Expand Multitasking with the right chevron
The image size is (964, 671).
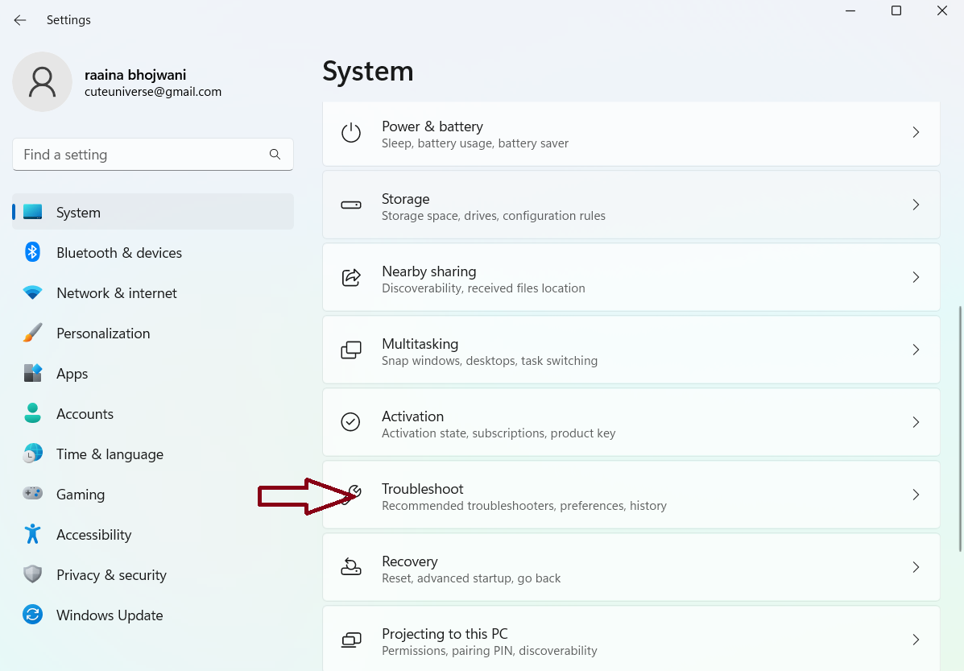pyautogui.click(x=915, y=350)
